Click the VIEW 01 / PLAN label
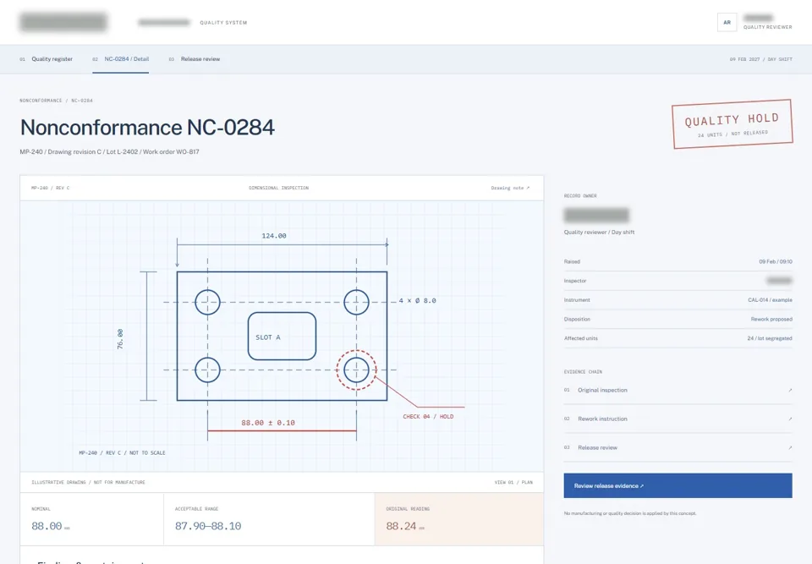The height and width of the screenshot is (564, 812). pos(513,482)
